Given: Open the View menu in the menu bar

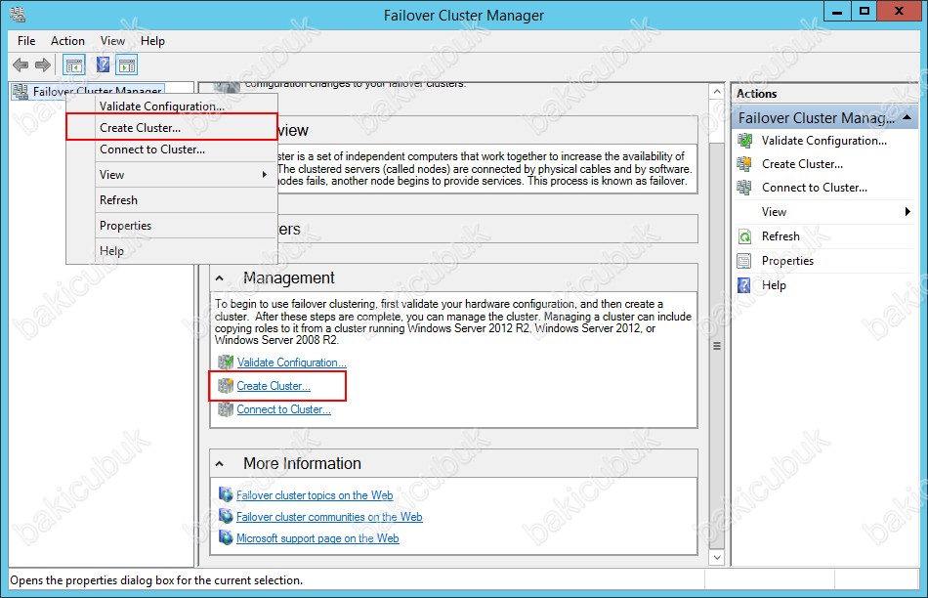Looking at the screenshot, I should (x=112, y=41).
